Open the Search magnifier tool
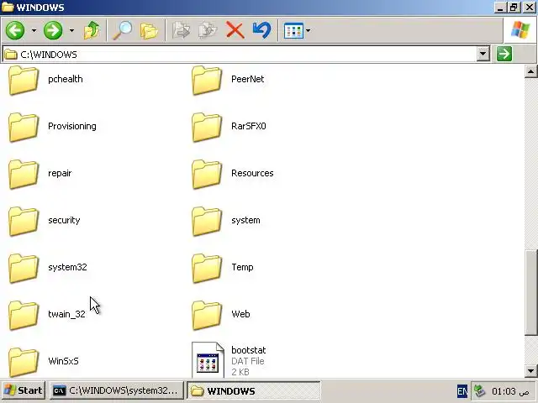Viewport: 538px width, 403px height. (123, 30)
